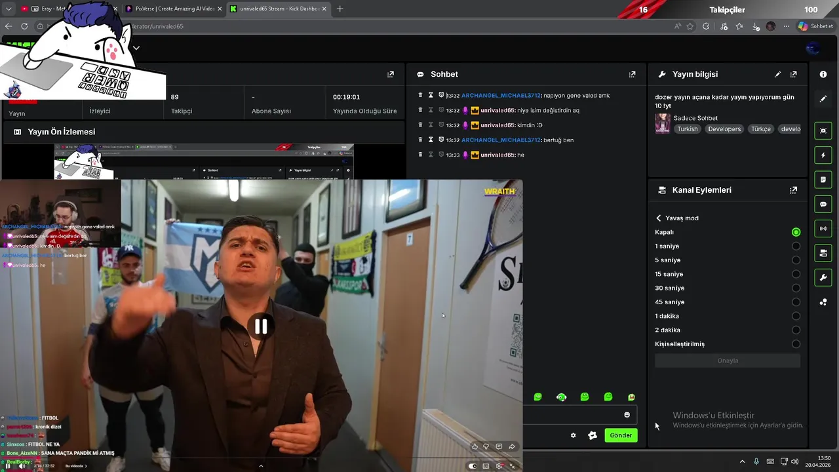Dislike the video with thumbs down
The width and height of the screenshot is (839, 472).
point(486,446)
